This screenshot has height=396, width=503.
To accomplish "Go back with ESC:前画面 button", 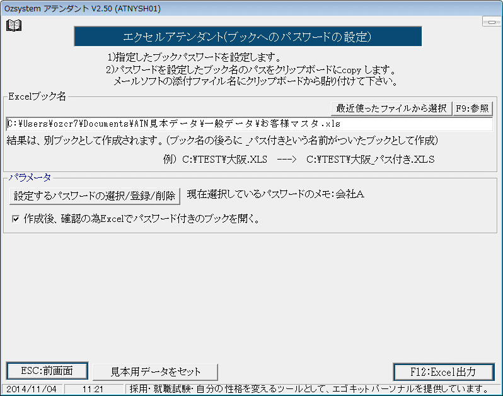I will (x=47, y=371).
